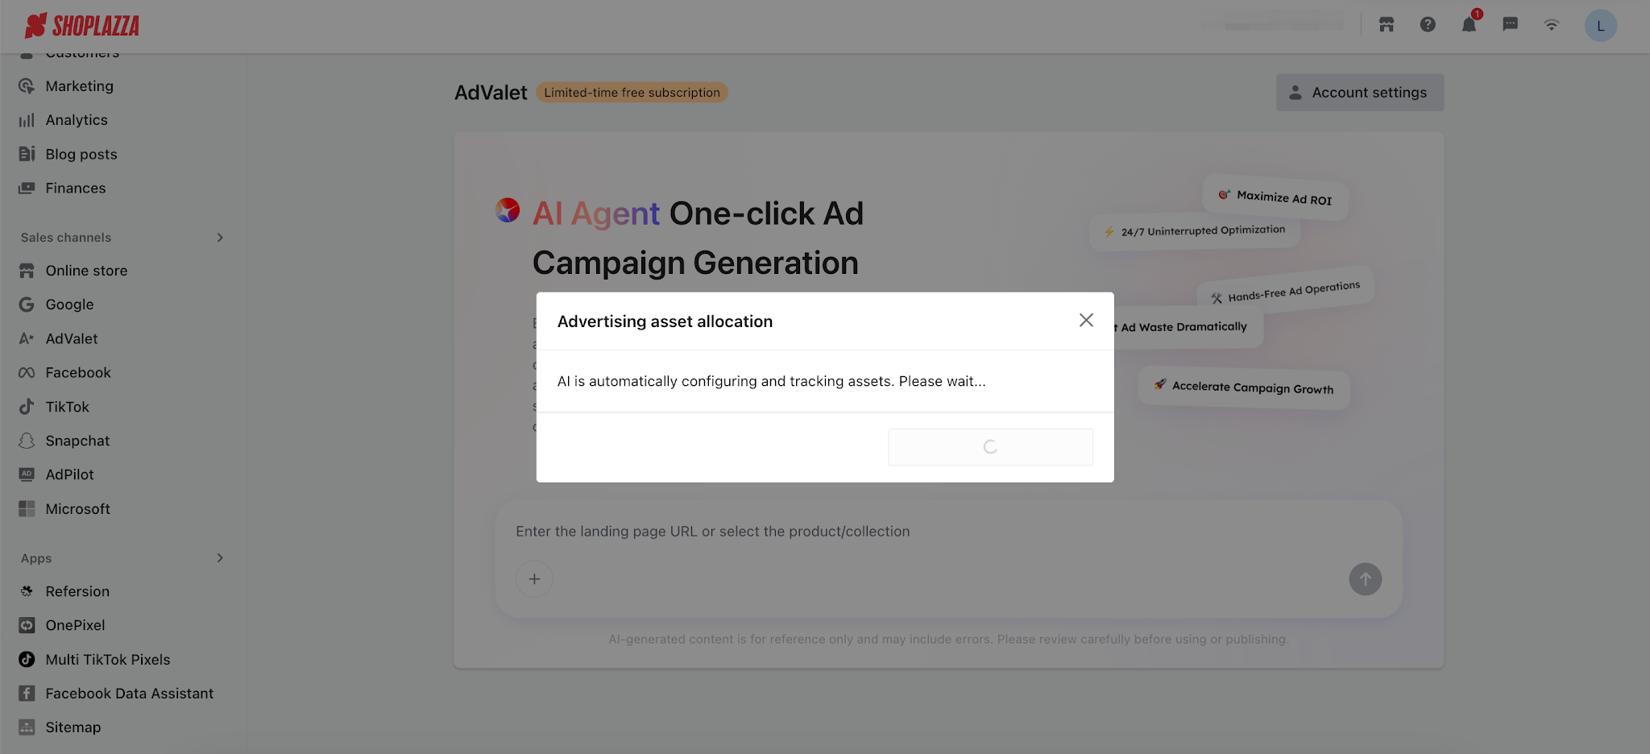Expand the Apps section chevron

[220, 558]
